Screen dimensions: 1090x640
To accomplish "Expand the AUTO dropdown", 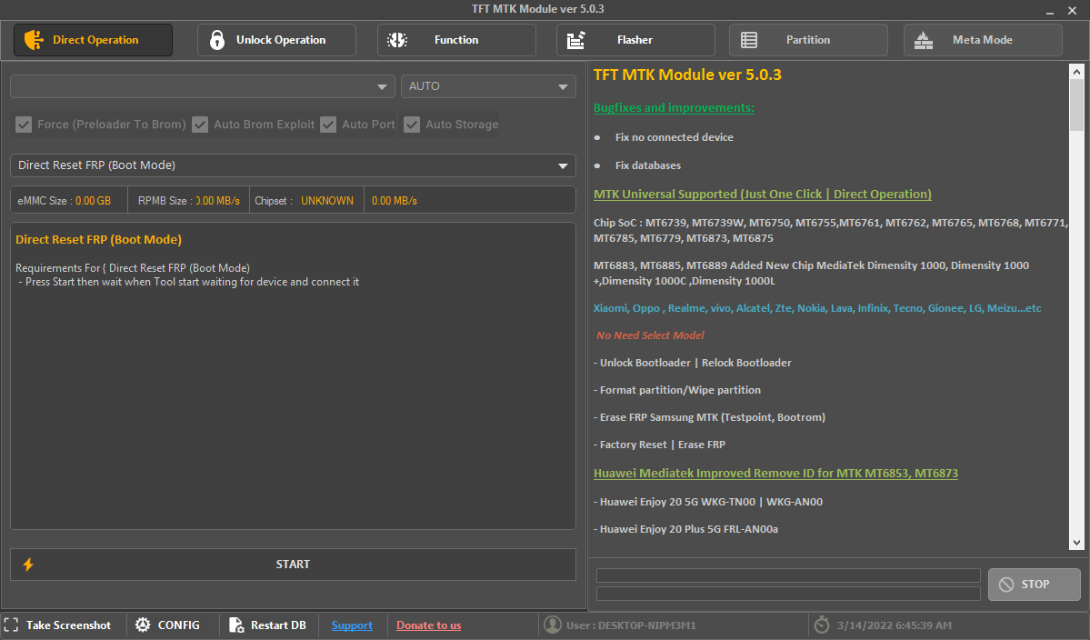I will [488, 85].
